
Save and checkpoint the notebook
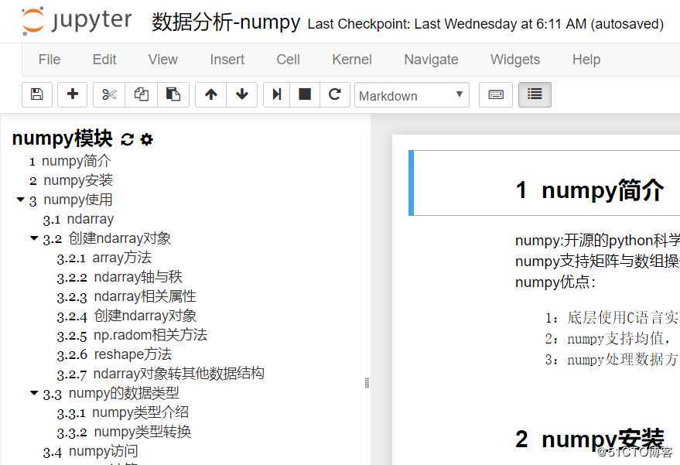[x=37, y=94]
